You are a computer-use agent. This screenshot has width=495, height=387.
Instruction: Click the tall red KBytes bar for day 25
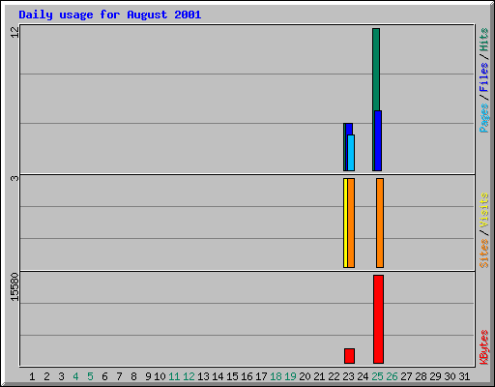378,319
